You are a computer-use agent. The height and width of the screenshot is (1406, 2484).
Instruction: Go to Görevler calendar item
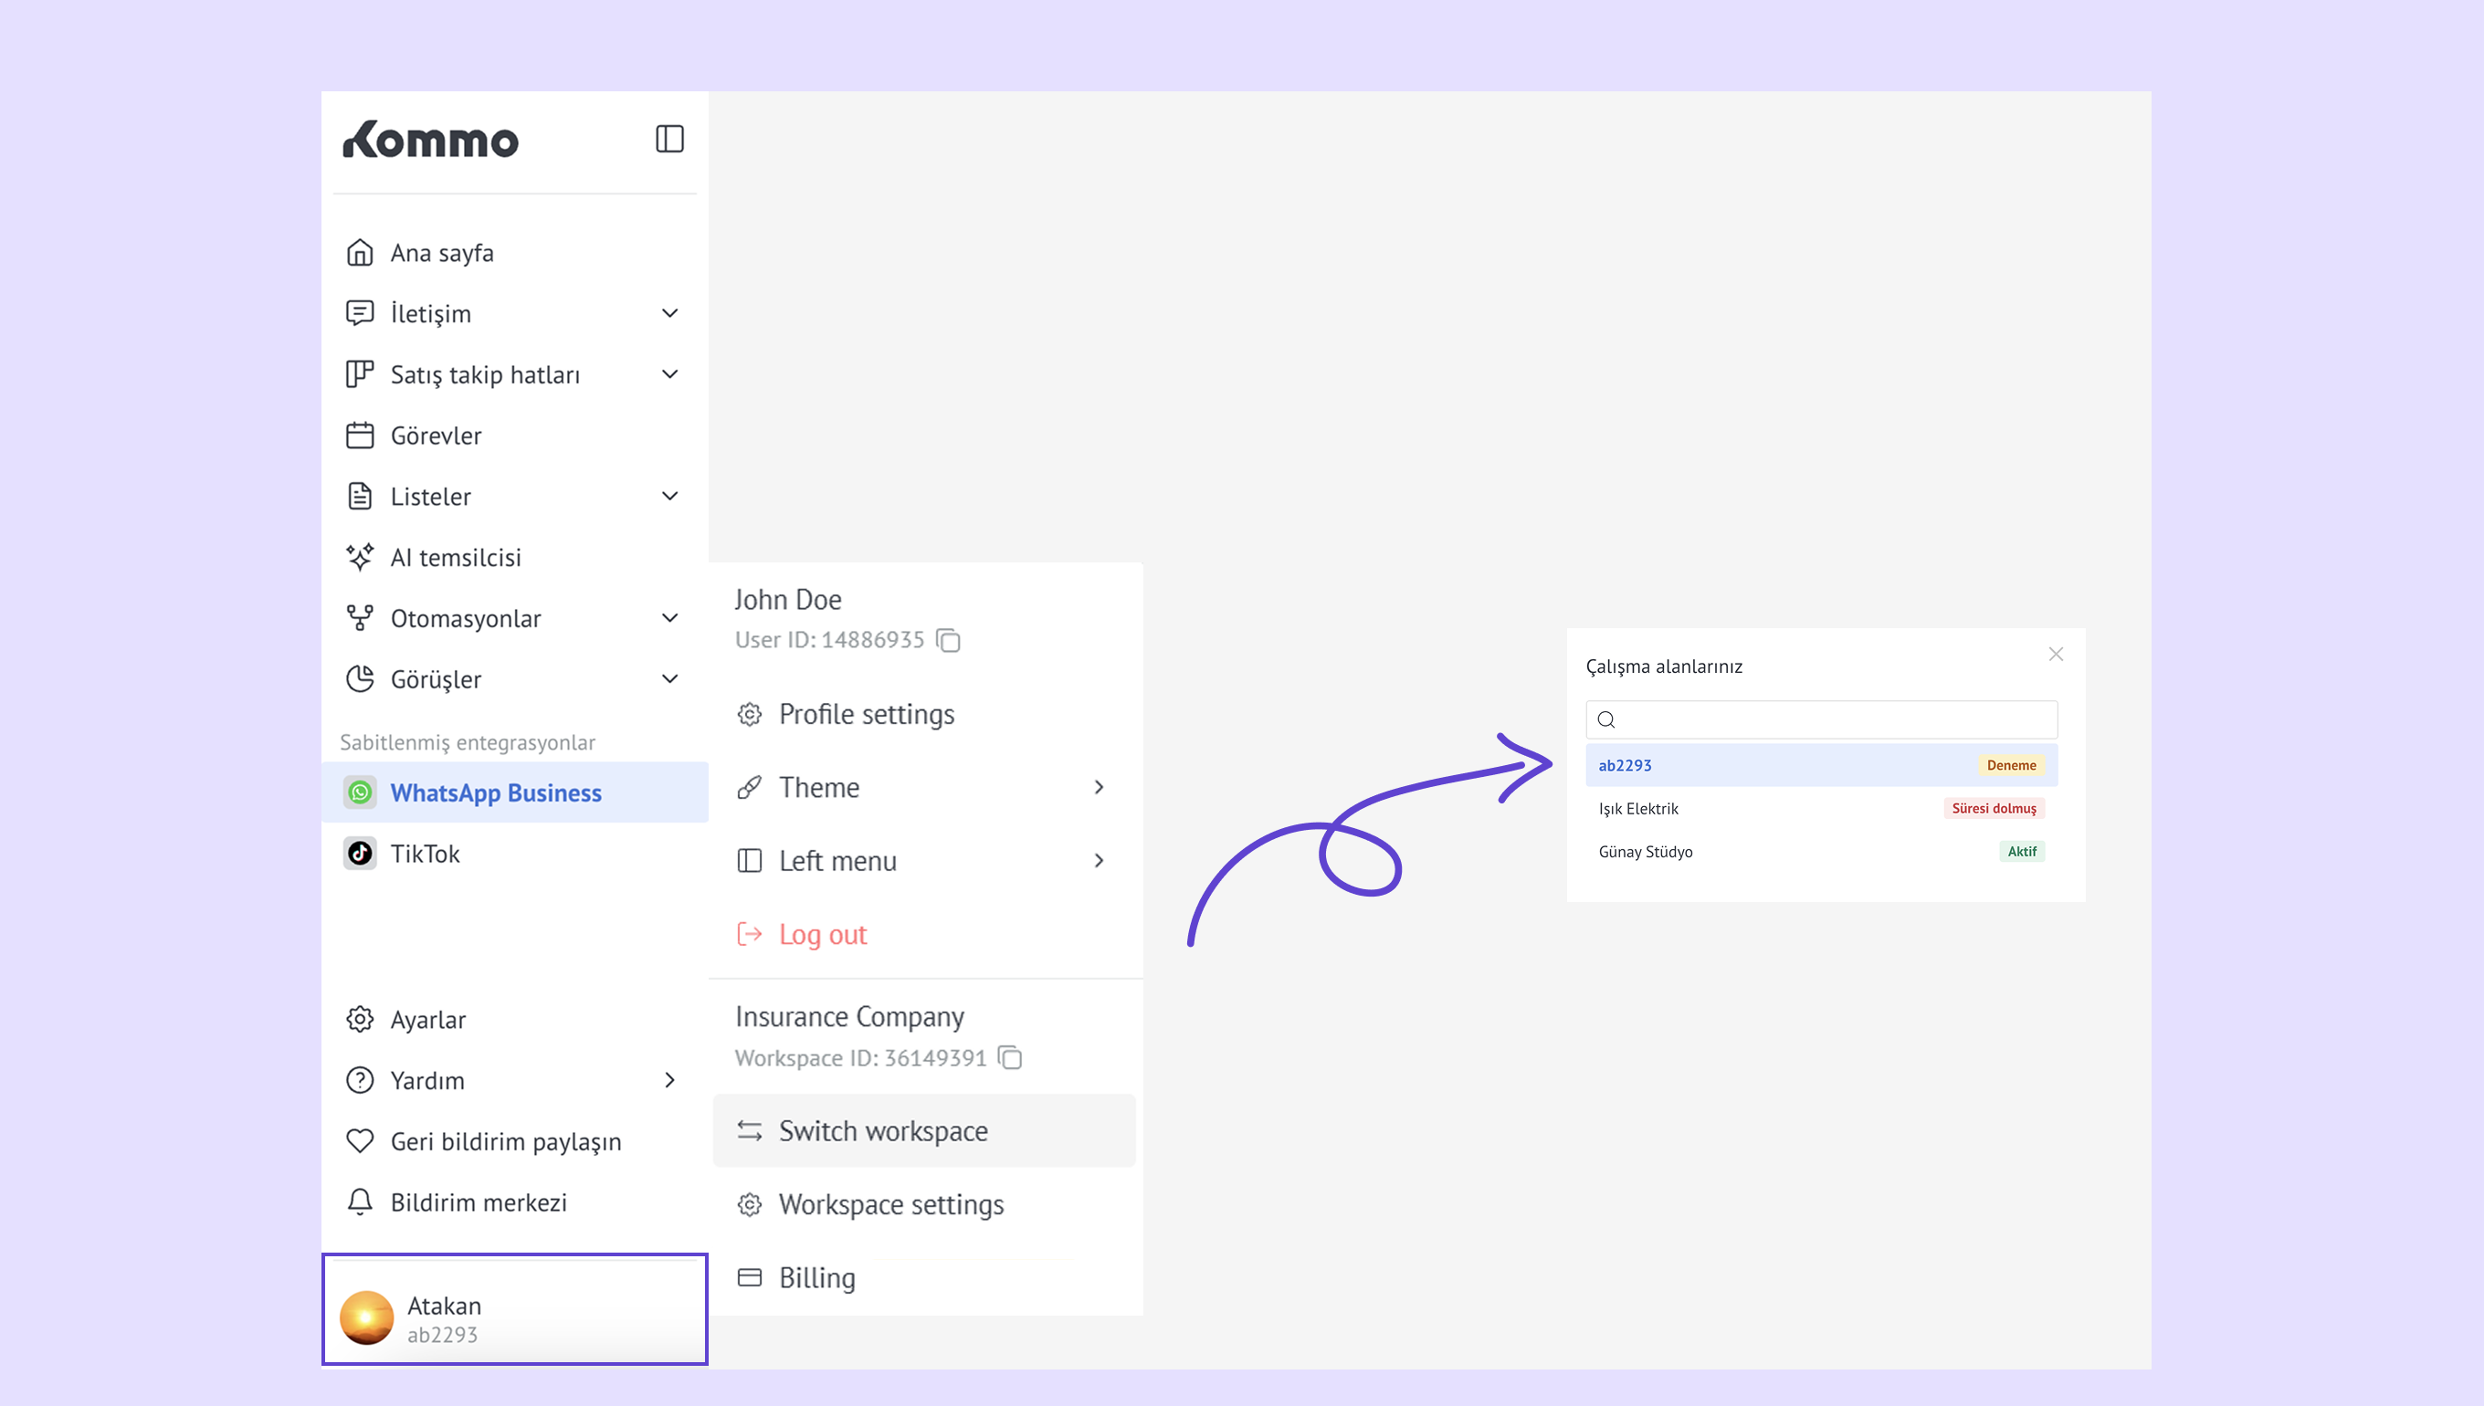click(x=436, y=435)
